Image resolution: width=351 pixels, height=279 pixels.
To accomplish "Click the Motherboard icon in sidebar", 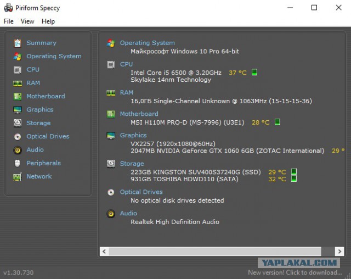I will (x=18, y=97).
